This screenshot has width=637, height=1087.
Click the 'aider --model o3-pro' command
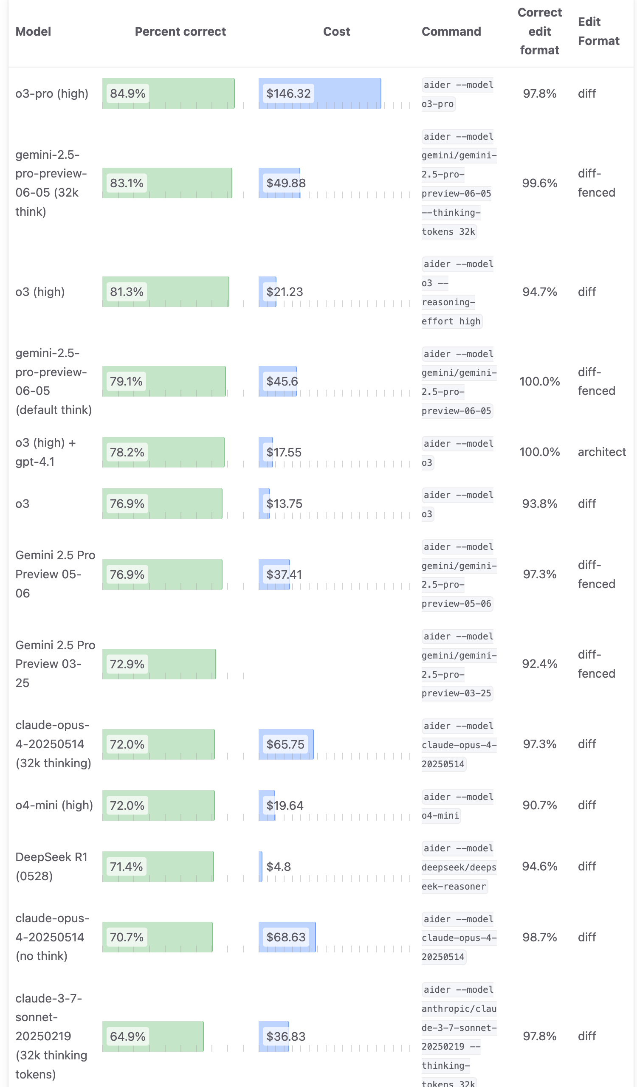coord(457,94)
